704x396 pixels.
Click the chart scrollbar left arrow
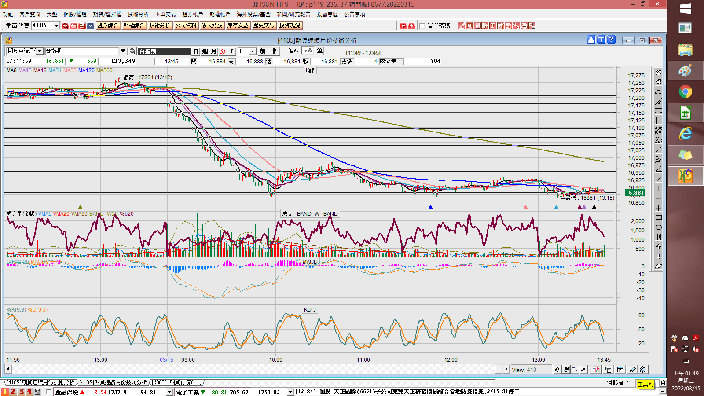point(8,369)
